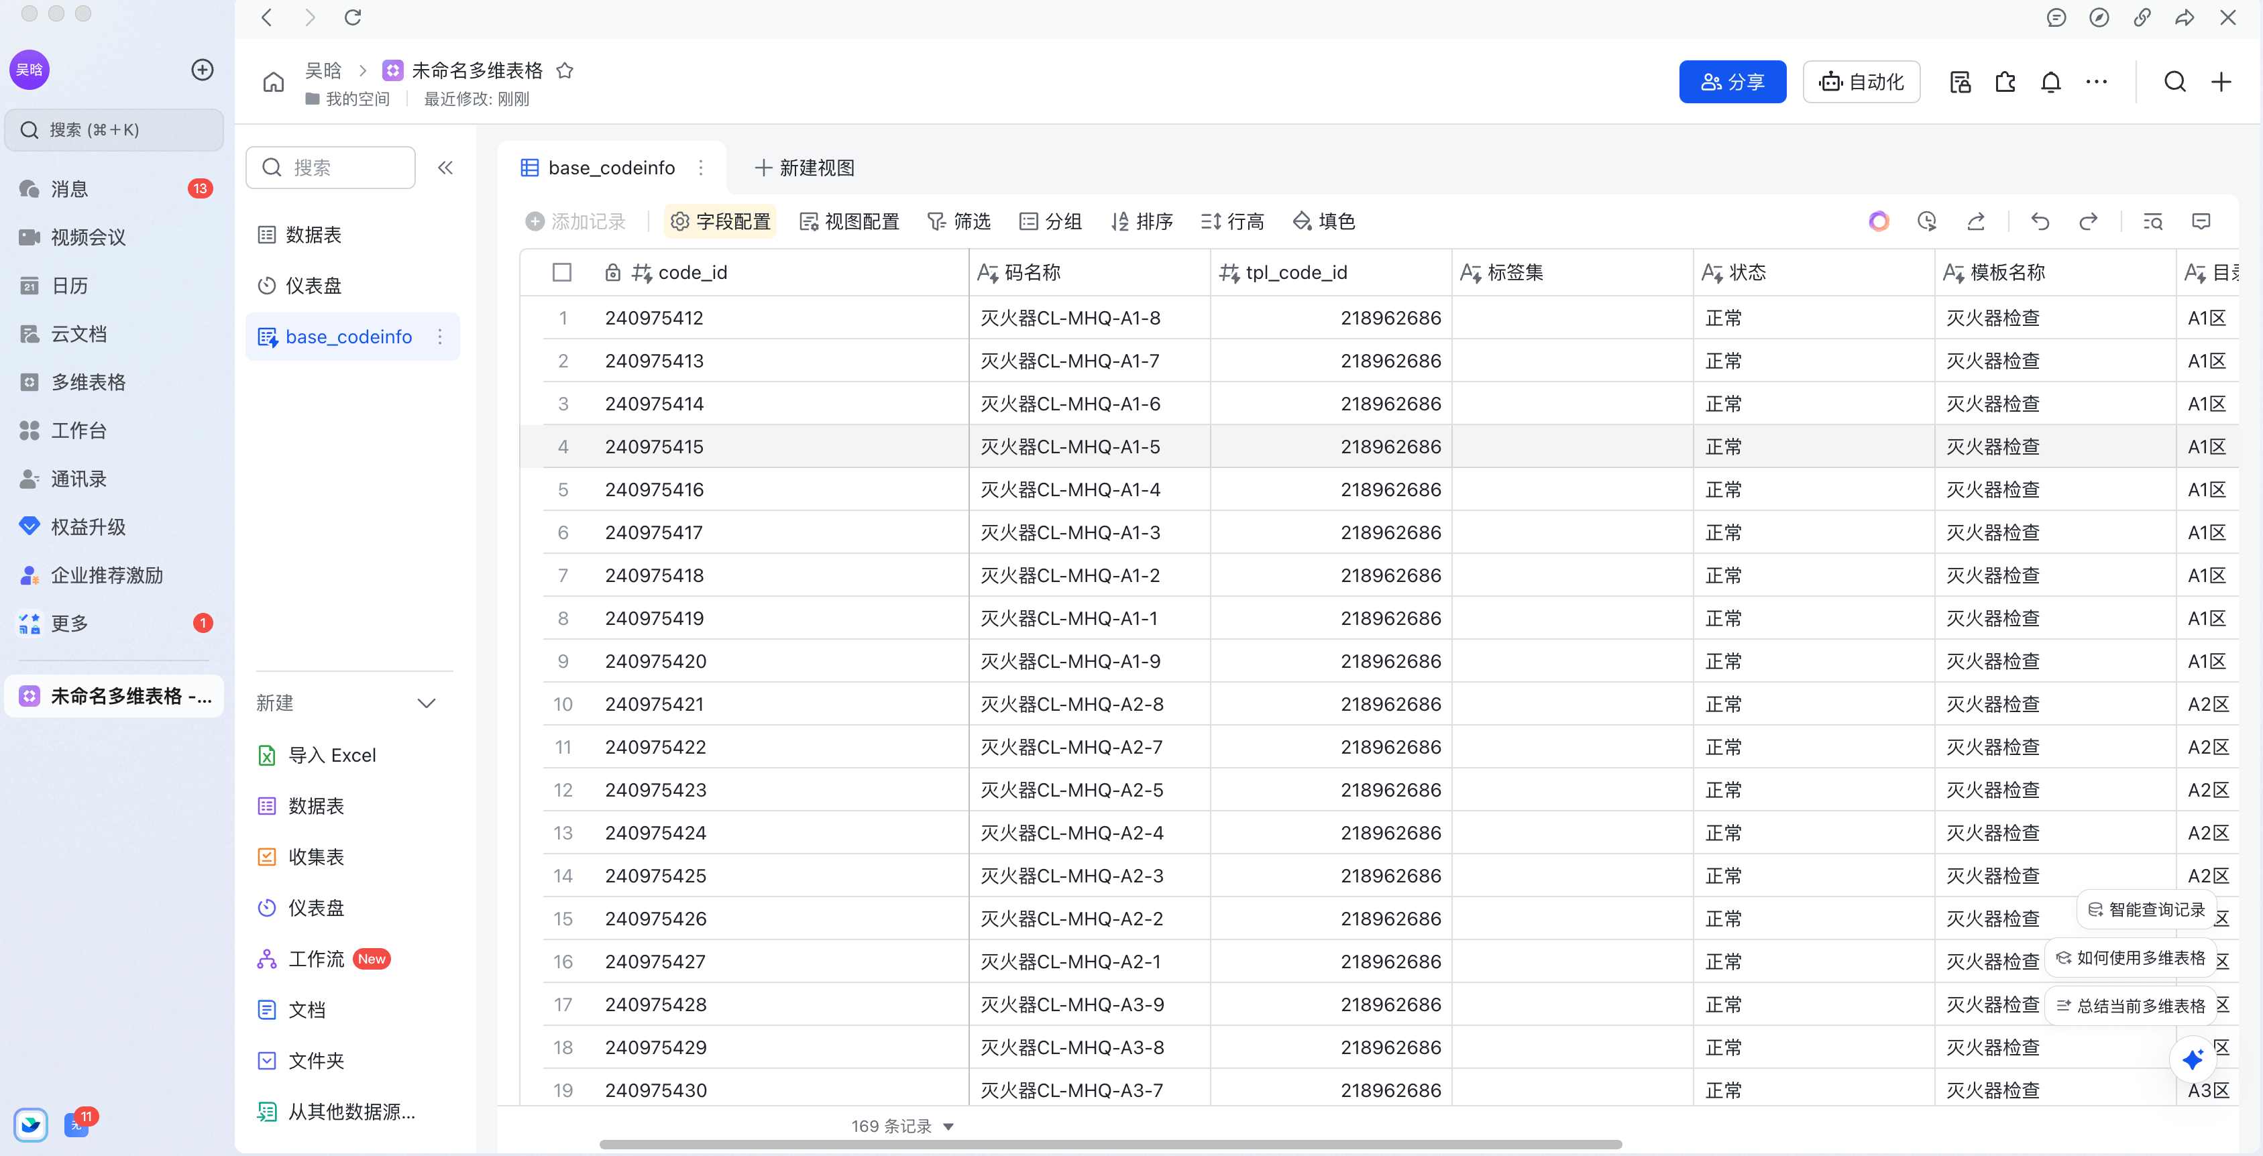Click 添加记录 to add a record
Screen dimensions: 2263x1156
[575, 221]
